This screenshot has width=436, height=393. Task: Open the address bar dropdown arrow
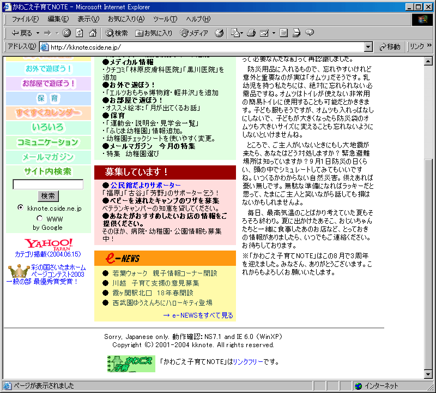pyautogui.click(x=368, y=47)
